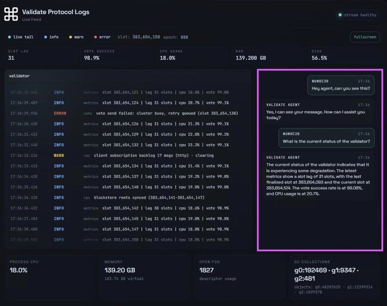The width and height of the screenshot is (387, 306).
Task: Click the CPU Usage metric card
Action: [x=193, y=55]
